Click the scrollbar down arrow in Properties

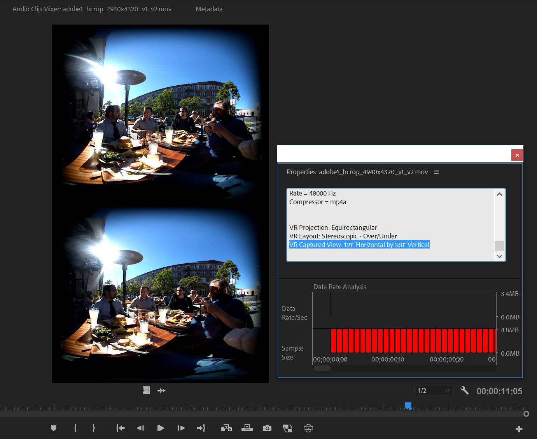[x=499, y=257]
